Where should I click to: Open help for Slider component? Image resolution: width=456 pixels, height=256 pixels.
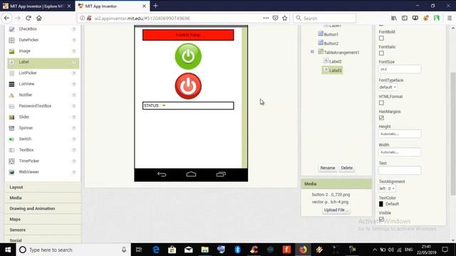click(x=74, y=117)
